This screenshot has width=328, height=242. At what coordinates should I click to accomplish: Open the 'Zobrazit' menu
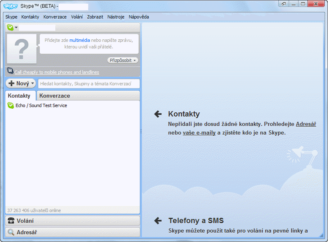[x=95, y=17]
